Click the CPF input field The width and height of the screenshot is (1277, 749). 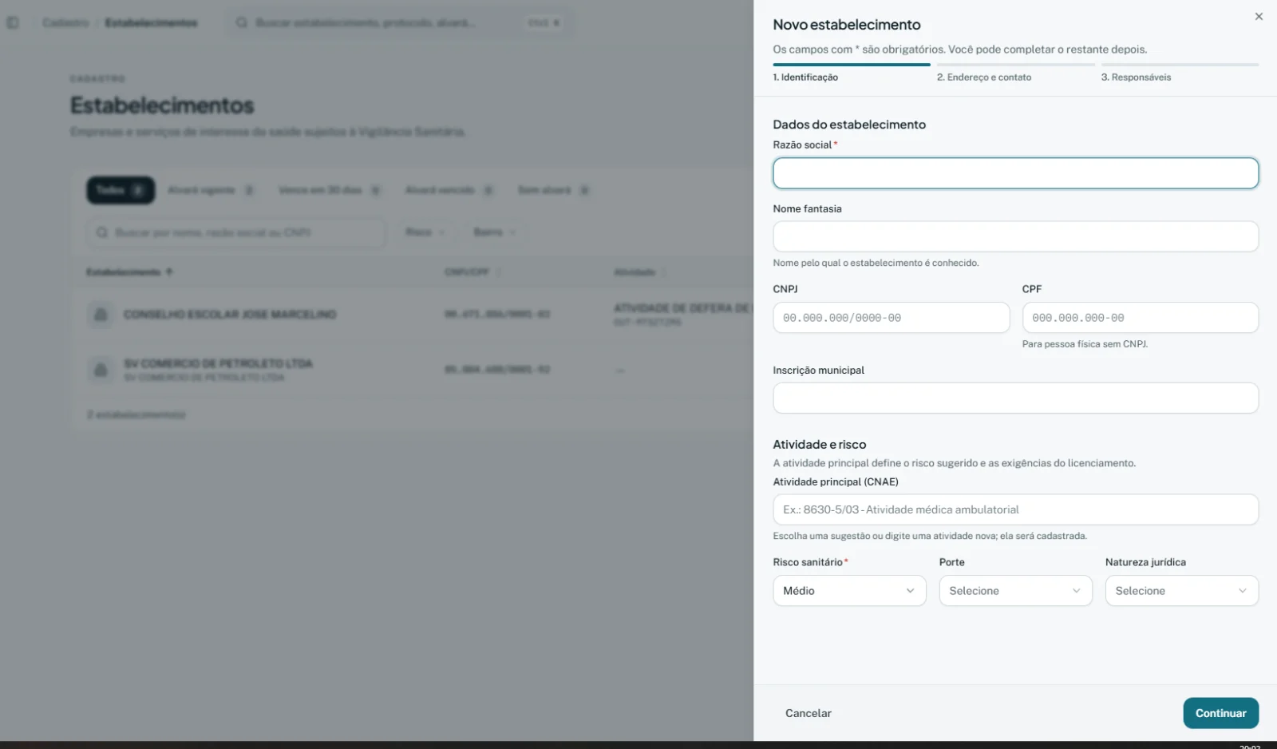click(1140, 318)
